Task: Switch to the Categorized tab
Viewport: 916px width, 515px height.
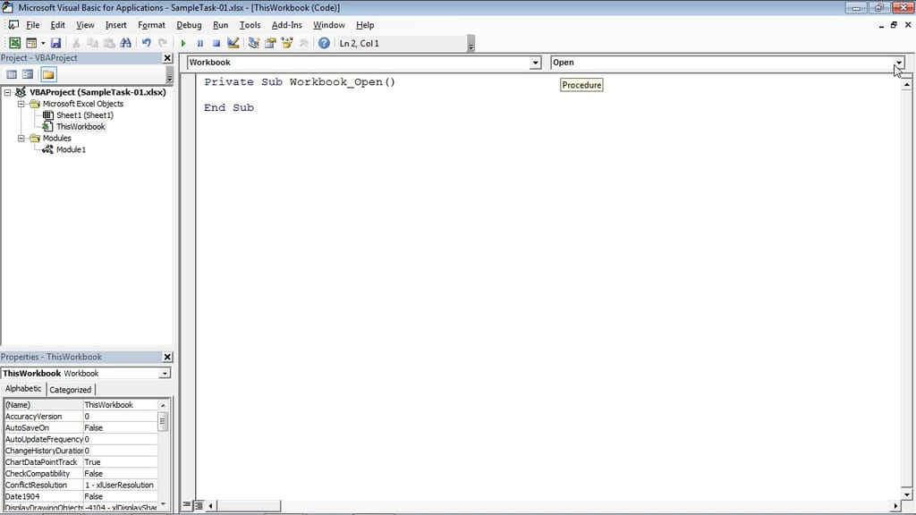Action: pyautogui.click(x=70, y=390)
